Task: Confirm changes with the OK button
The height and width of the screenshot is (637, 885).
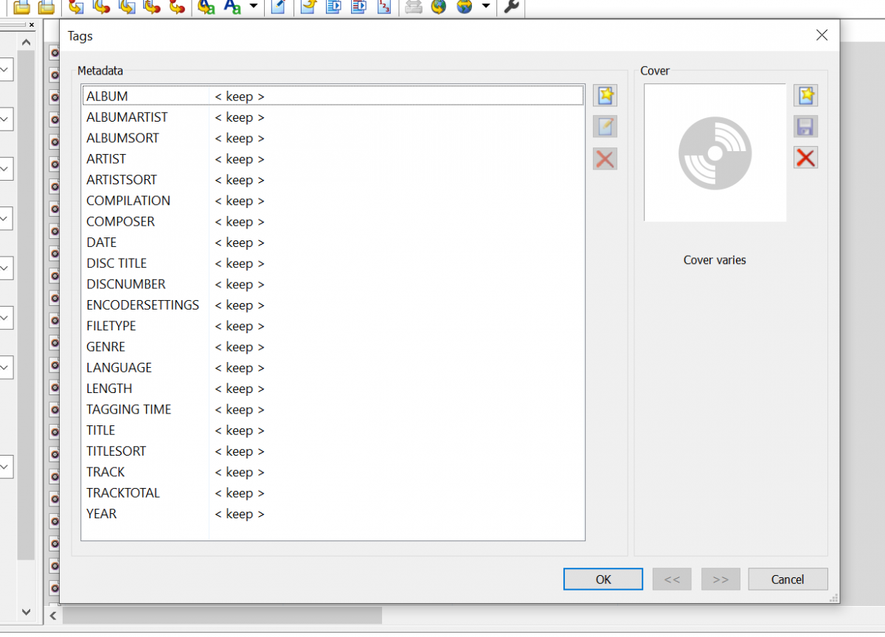Action: 603,579
